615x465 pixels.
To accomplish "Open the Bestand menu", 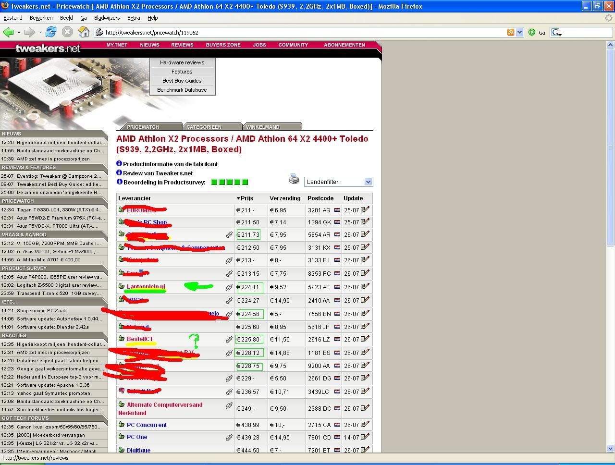I will (x=13, y=18).
